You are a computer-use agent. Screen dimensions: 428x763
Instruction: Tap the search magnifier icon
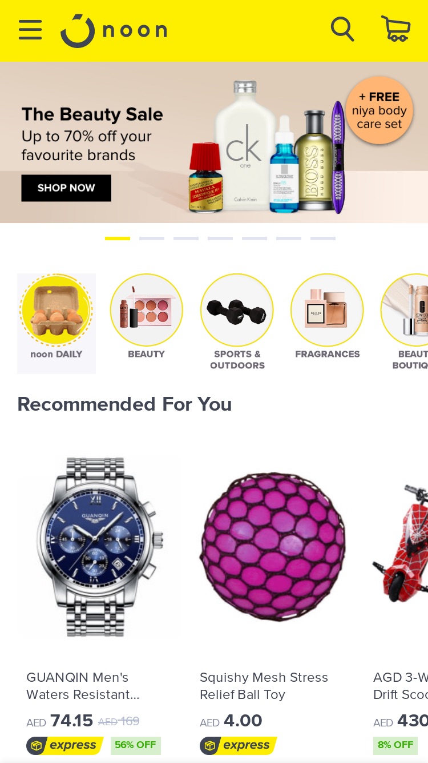342,29
